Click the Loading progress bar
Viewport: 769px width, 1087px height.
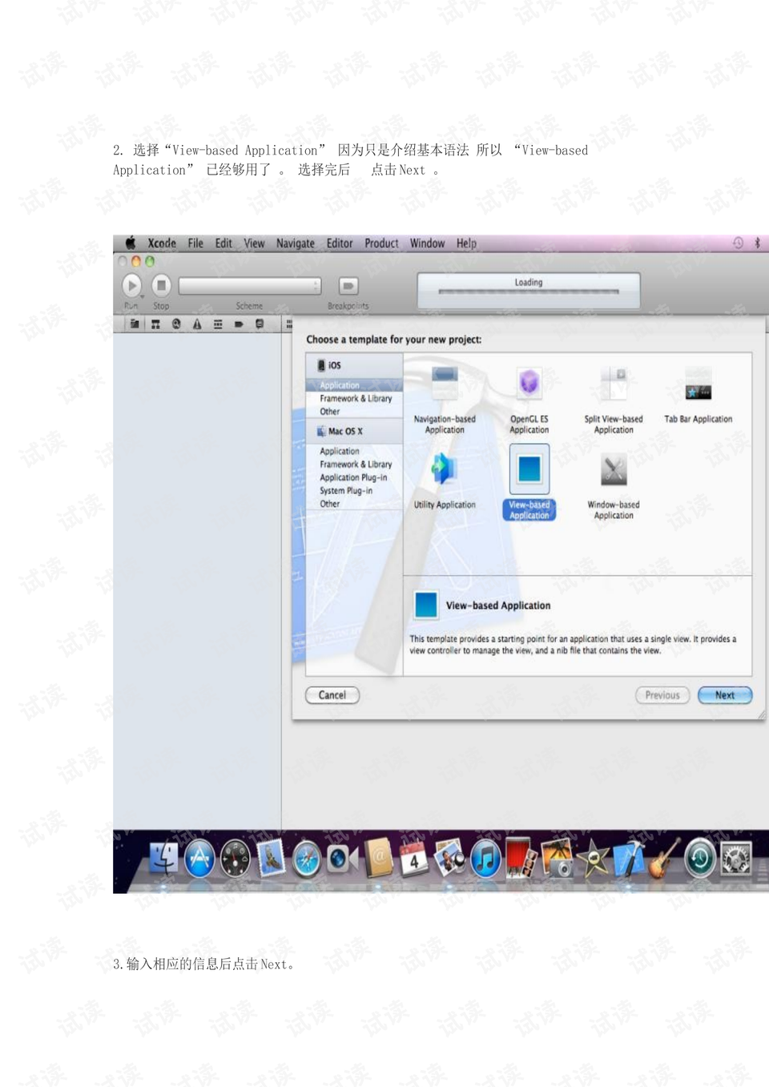click(x=529, y=292)
